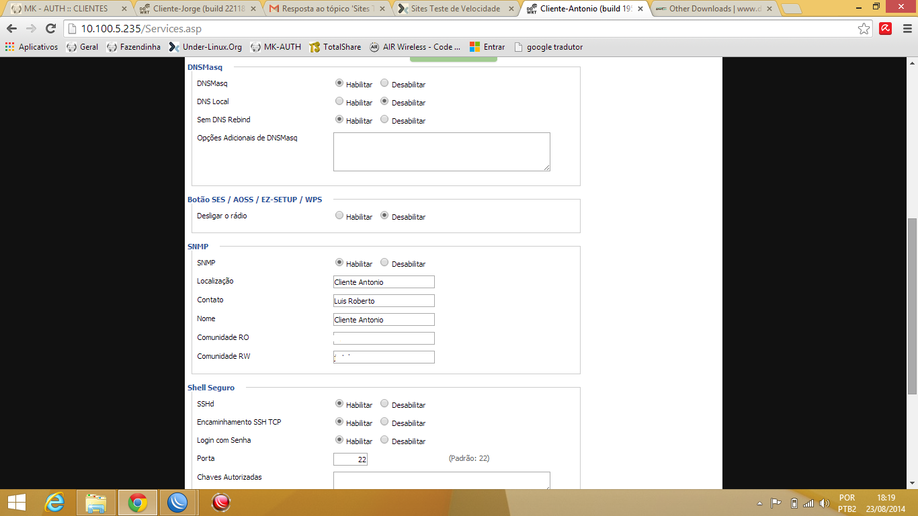
Task: Open Chrome's main menu icon
Action: point(906,29)
